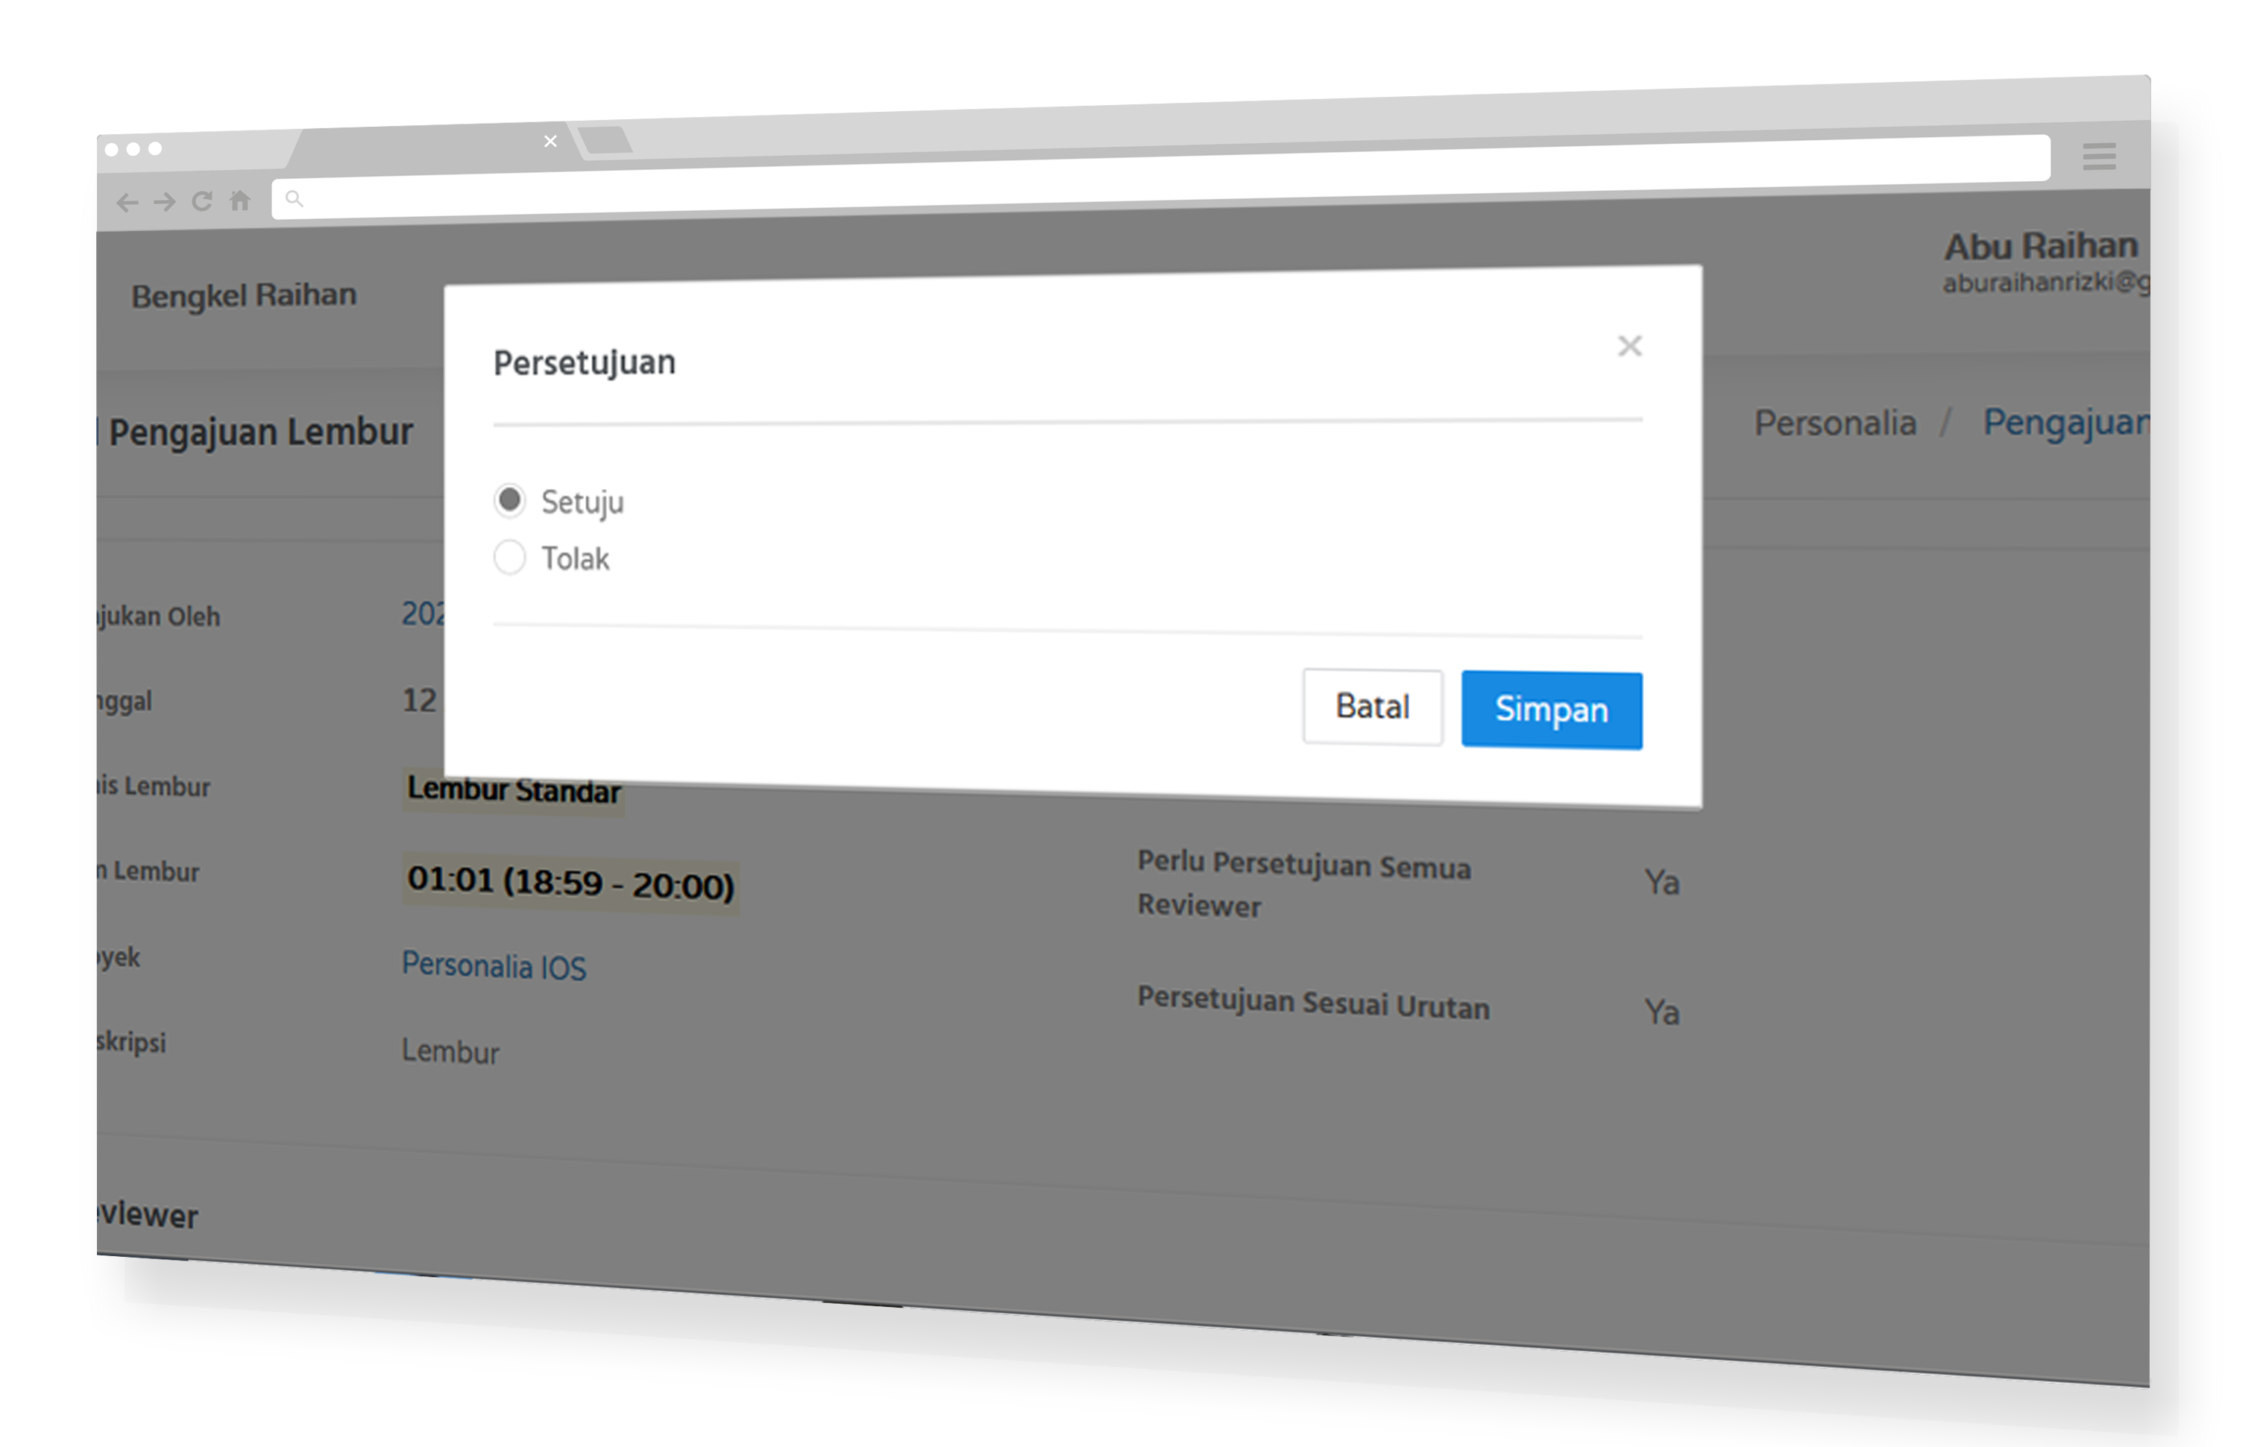Click the Simpan button
Image resolution: width=2260 pixels, height=1447 pixels.
coord(1552,710)
